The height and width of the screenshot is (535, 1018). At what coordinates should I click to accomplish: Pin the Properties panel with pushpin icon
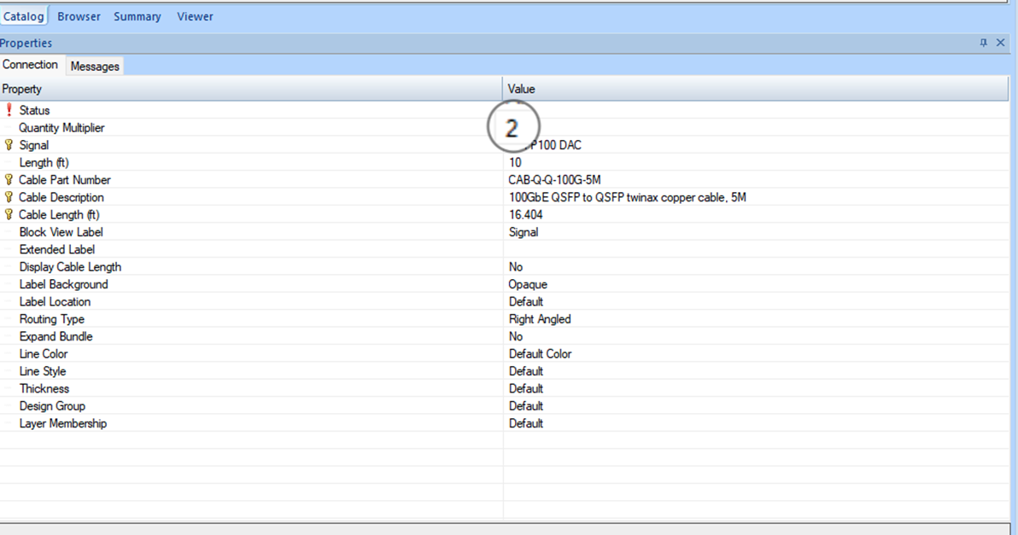click(983, 43)
